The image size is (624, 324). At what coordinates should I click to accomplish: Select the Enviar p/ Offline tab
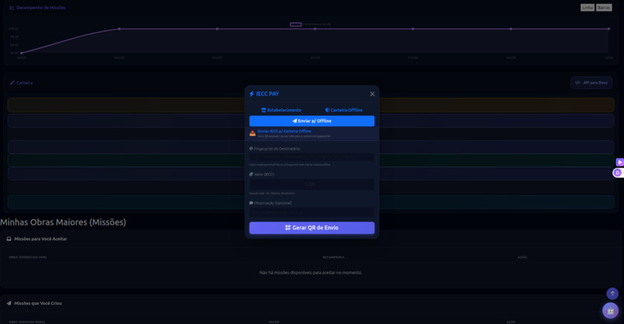(311, 121)
